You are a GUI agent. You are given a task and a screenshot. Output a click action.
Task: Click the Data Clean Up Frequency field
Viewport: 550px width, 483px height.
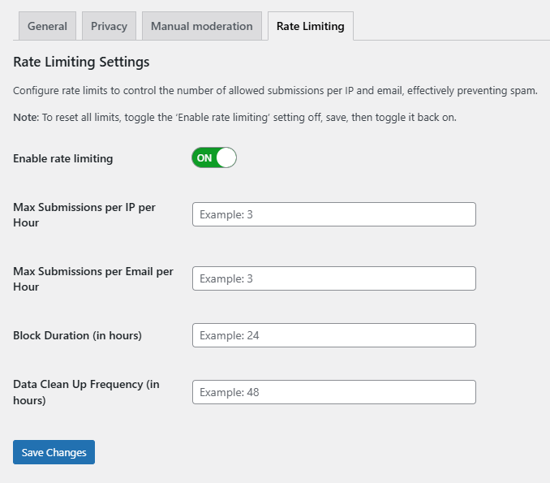[334, 392]
